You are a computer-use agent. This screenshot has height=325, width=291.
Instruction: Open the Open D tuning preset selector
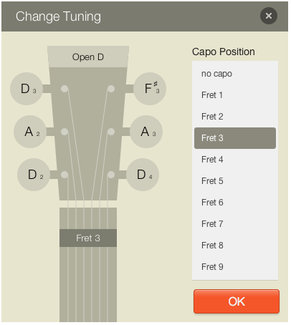(88, 57)
